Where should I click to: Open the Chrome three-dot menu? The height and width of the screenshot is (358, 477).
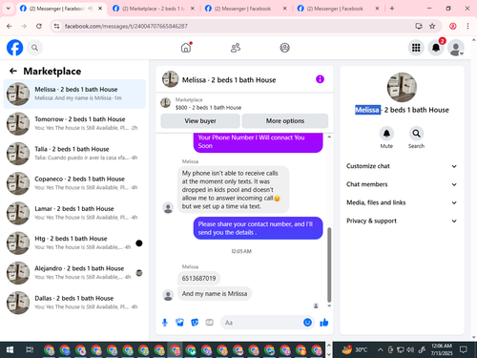(x=467, y=26)
